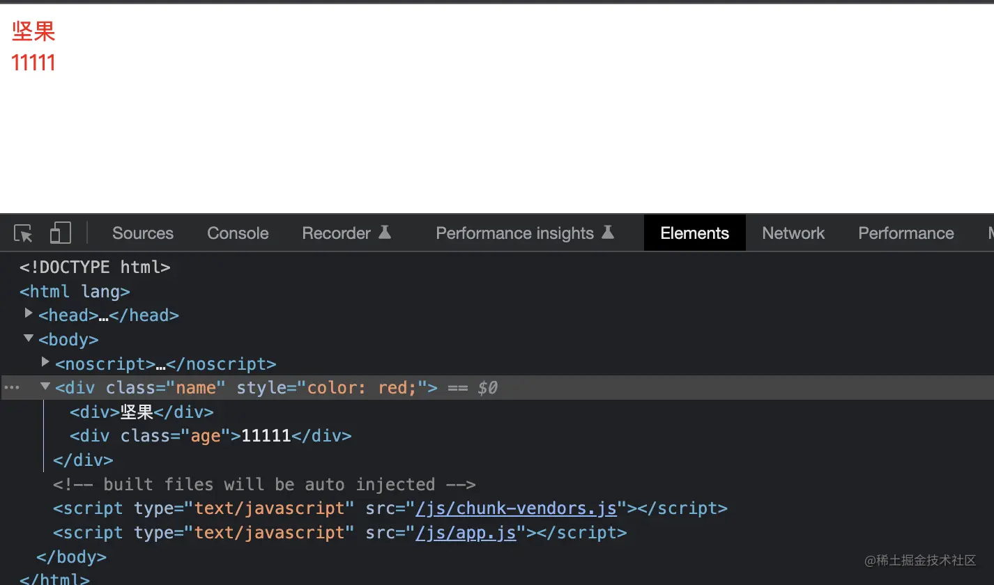Click the red 坚果 text on the page

coord(33,31)
